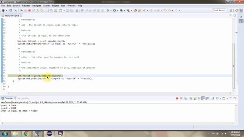The width and height of the screenshot is (244, 137).
Task: Open the Debug configurations dropdown arrow
Action: pyautogui.click(x=111, y=10)
